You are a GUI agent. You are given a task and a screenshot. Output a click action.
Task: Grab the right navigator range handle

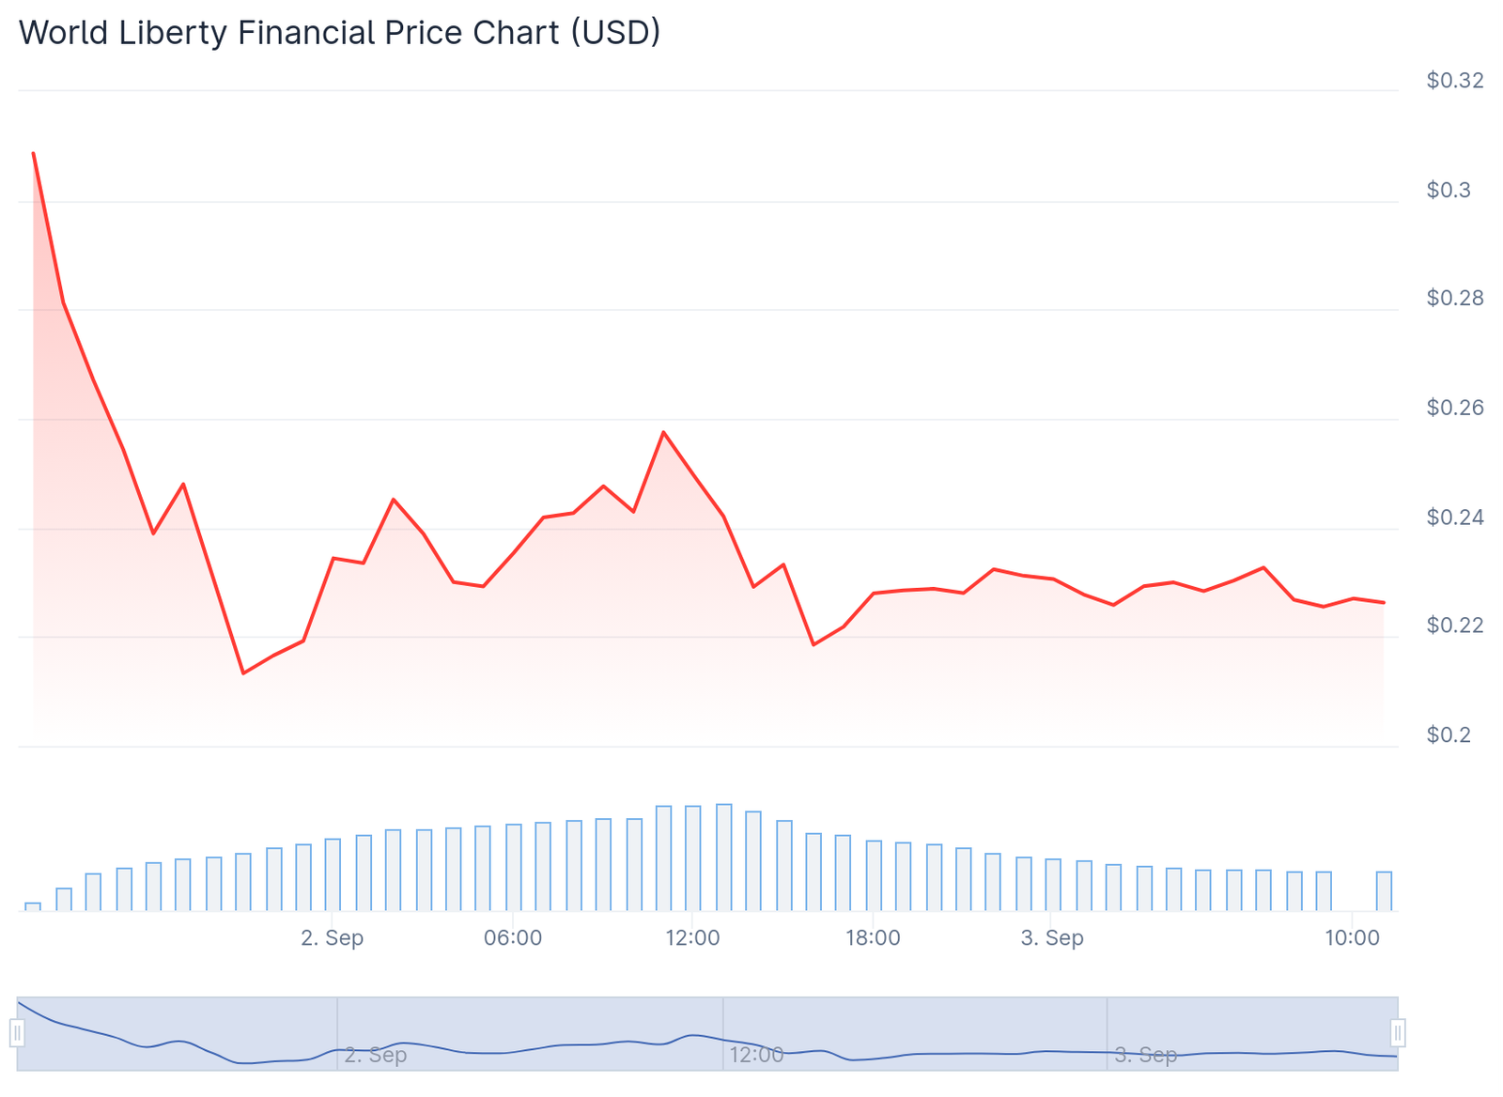click(x=1398, y=1033)
